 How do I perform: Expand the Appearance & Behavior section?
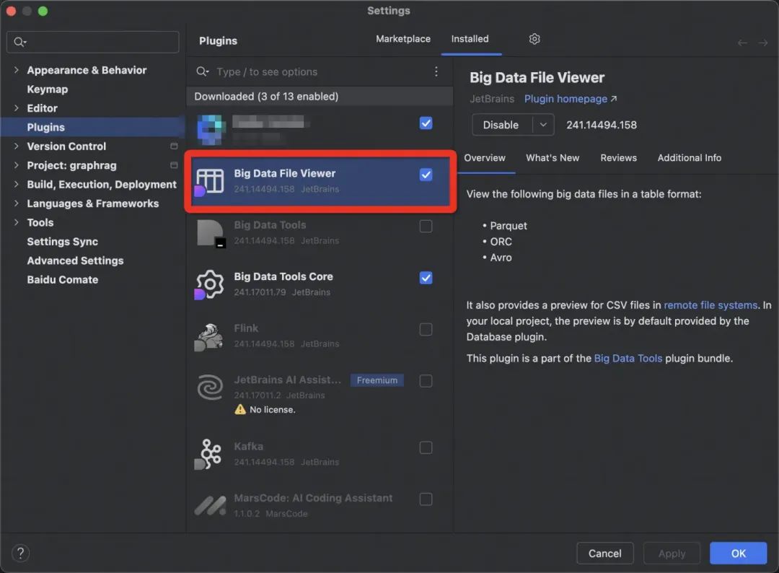click(x=17, y=70)
